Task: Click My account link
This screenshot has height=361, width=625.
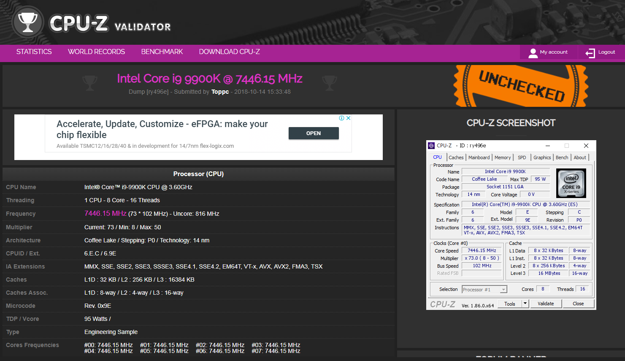Action: 554,52
